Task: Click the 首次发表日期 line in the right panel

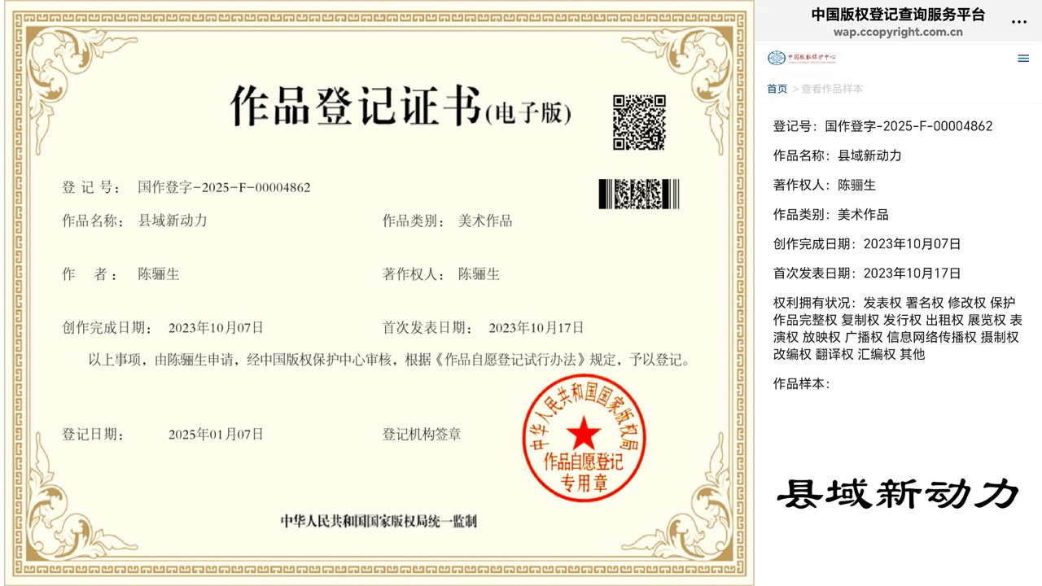Action: coord(866,273)
